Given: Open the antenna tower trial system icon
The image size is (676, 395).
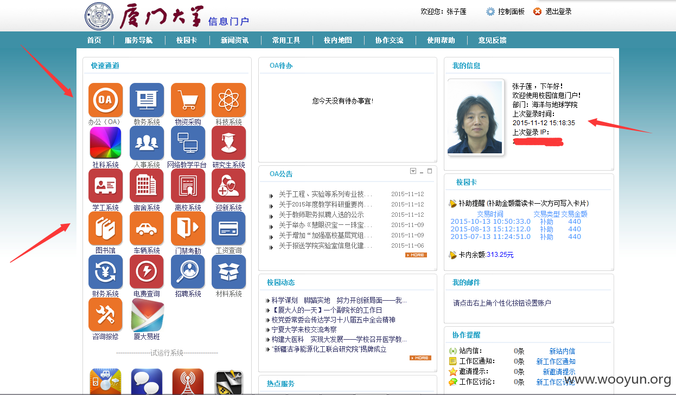Looking at the screenshot, I should click(x=188, y=381).
